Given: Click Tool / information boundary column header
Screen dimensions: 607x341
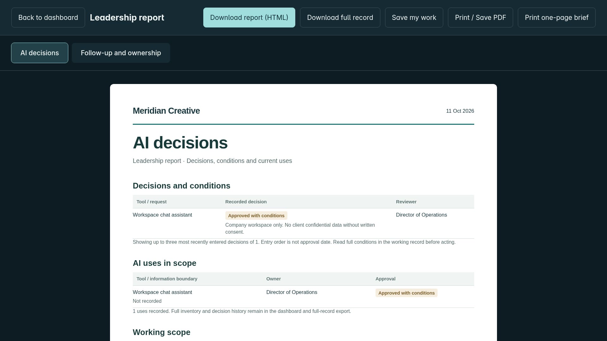Looking at the screenshot, I should point(167,279).
